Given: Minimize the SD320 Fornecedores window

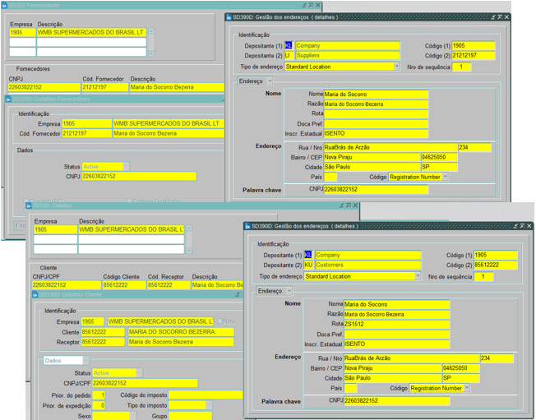Looking at the screenshot, I should (x=304, y=6).
